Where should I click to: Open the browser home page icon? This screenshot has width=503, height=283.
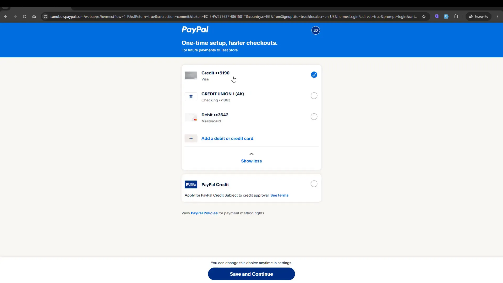(34, 17)
